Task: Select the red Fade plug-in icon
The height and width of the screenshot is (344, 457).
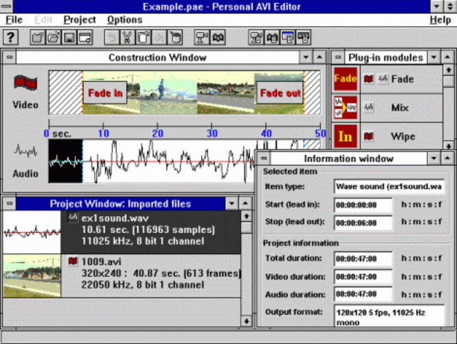Action: 345,79
